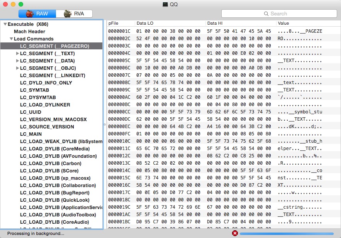Select Mach Header in the tree
Viewport: 341px width, 238px height.
(x=30, y=32)
